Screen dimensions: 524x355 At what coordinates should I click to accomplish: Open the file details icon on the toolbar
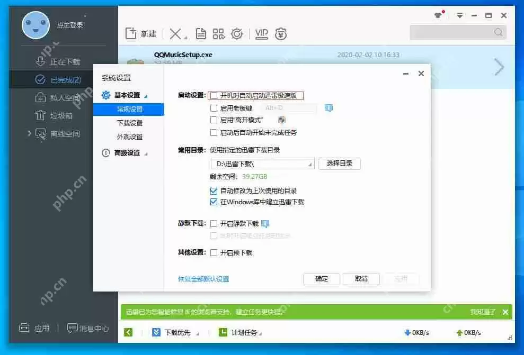pos(200,33)
